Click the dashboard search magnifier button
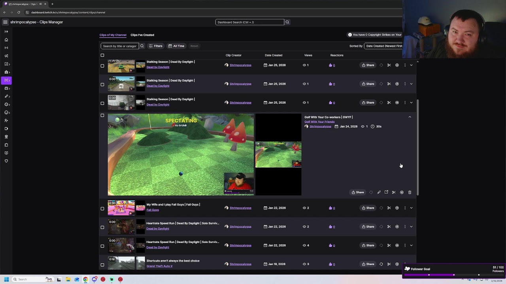 (x=287, y=22)
